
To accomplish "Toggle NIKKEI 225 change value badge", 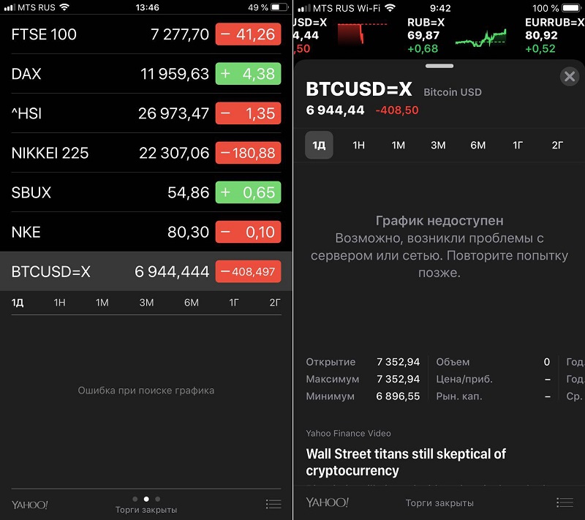I will 248,153.
